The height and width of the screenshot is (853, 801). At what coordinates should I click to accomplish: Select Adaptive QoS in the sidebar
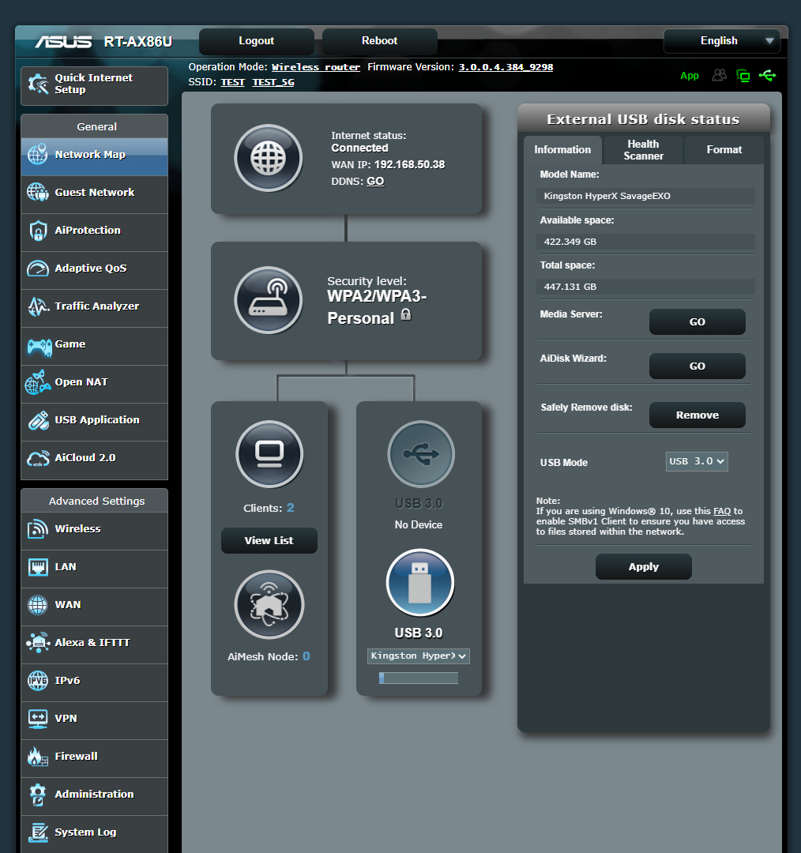pos(94,270)
